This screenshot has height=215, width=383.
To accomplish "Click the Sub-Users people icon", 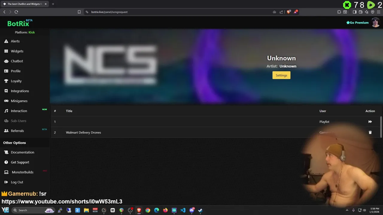I will click(6, 121).
